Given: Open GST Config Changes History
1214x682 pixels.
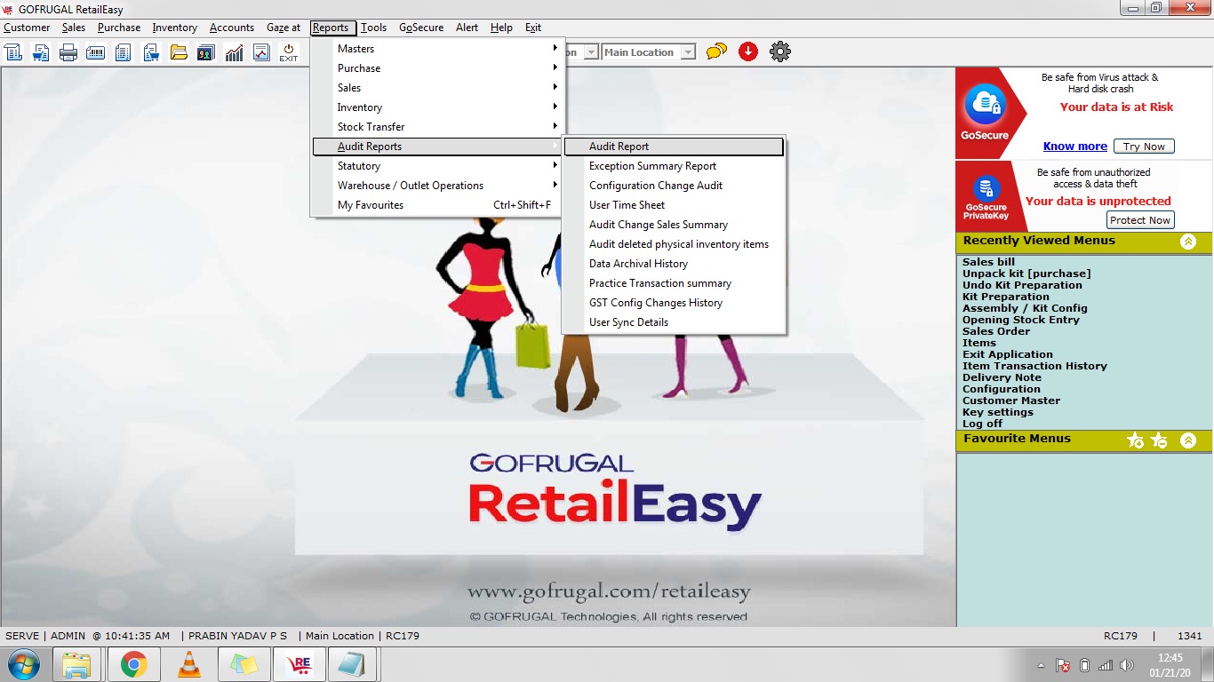Looking at the screenshot, I should click(674, 303).
